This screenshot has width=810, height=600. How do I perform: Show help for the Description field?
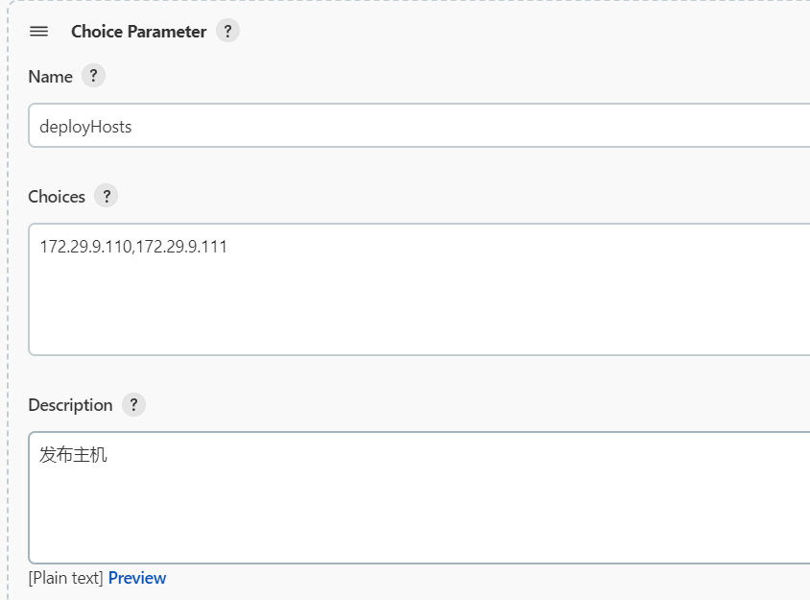pyautogui.click(x=133, y=405)
